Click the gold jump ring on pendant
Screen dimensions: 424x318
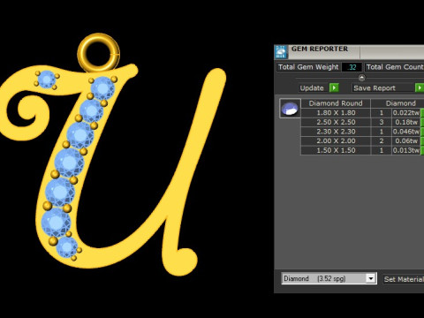pos(99,53)
